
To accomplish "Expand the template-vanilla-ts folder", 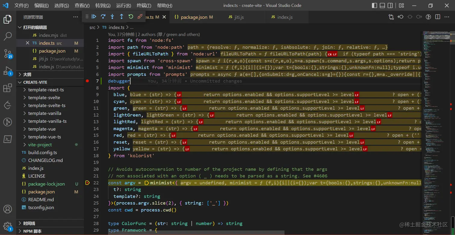I will 50,121.
